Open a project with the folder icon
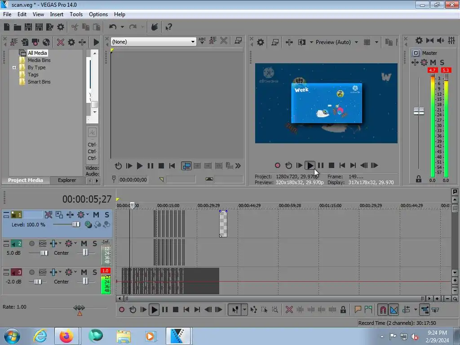The image size is (460, 345). pyautogui.click(x=18, y=27)
